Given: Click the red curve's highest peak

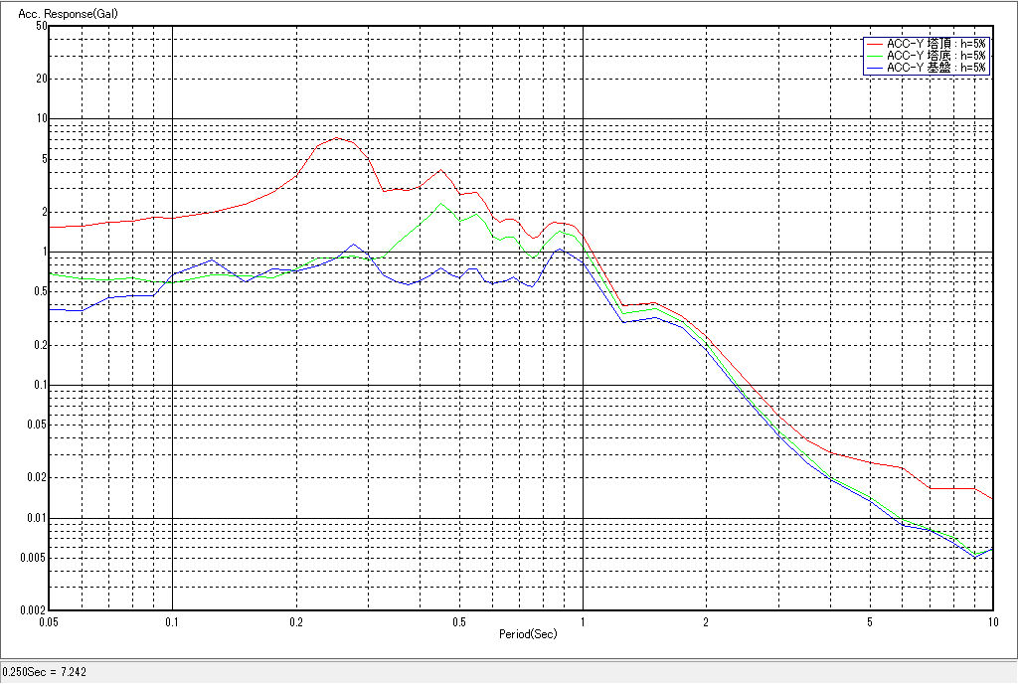Looking at the screenshot, I should (x=336, y=138).
